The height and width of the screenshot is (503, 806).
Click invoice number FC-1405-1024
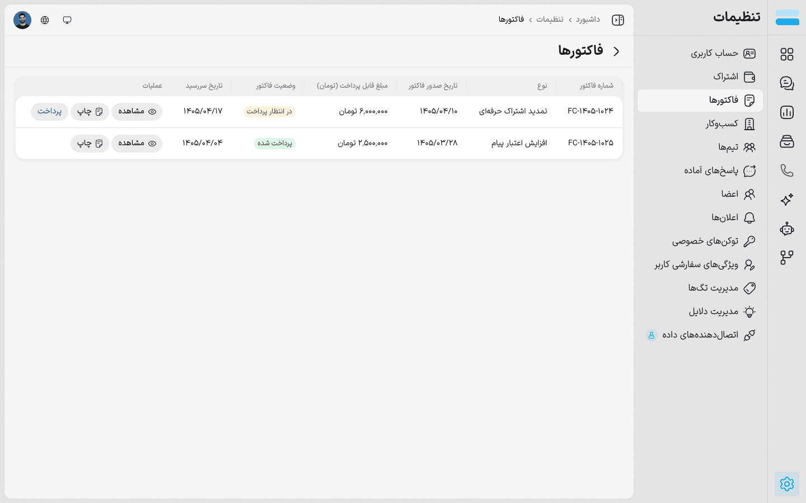click(591, 111)
